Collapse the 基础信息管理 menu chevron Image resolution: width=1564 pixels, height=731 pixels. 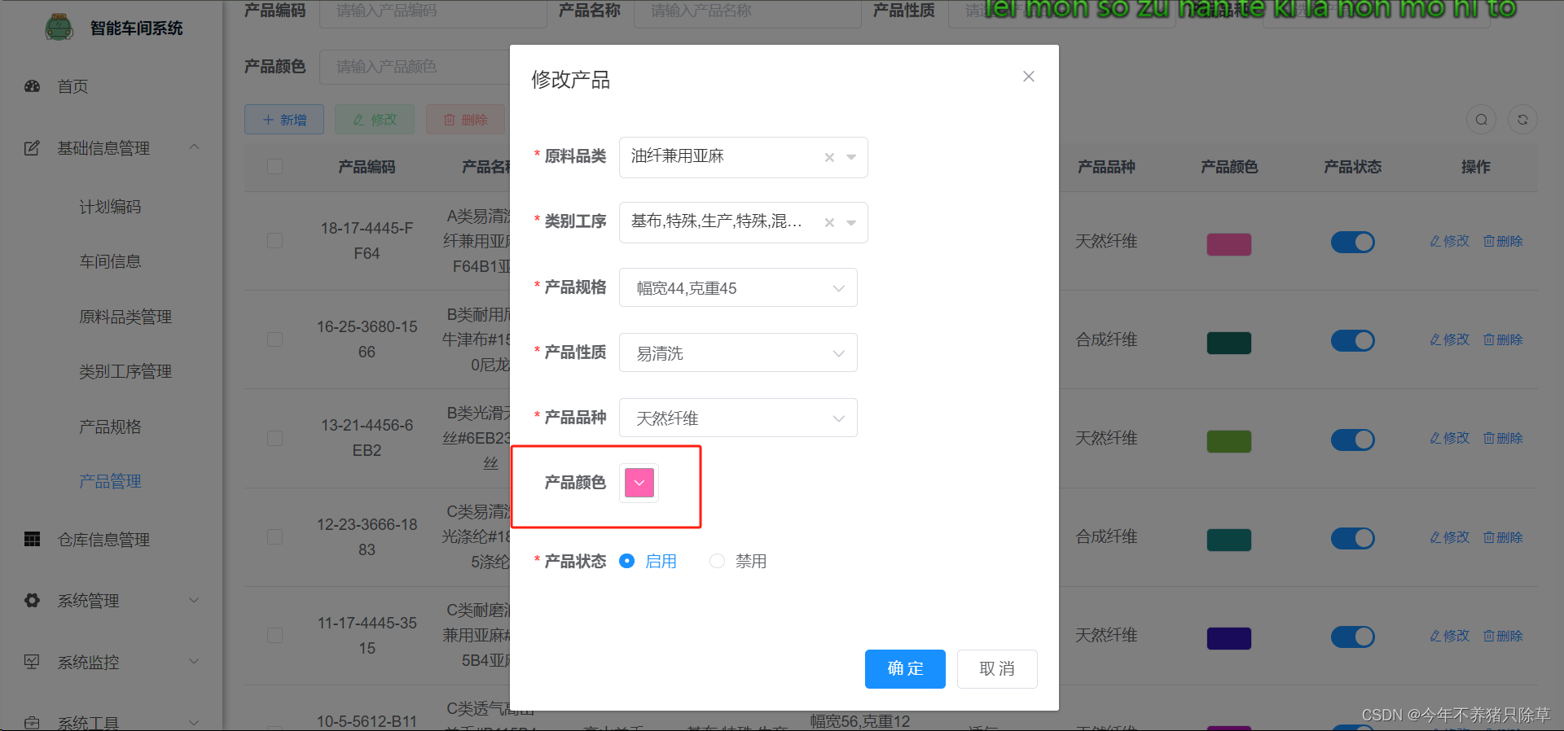click(194, 147)
